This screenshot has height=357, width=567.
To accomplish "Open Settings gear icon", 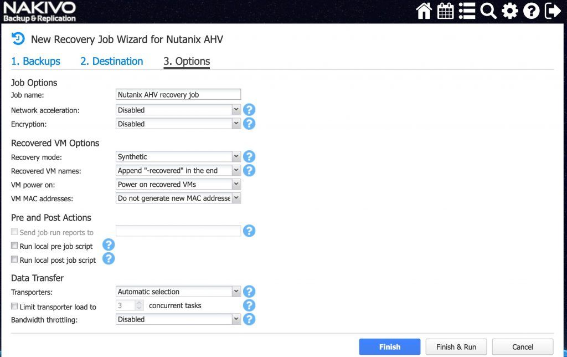I will coord(510,11).
